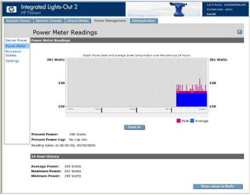250x195 pixels.
Task: Click Show values in Btu/hr button
Action: coord(218,186)
